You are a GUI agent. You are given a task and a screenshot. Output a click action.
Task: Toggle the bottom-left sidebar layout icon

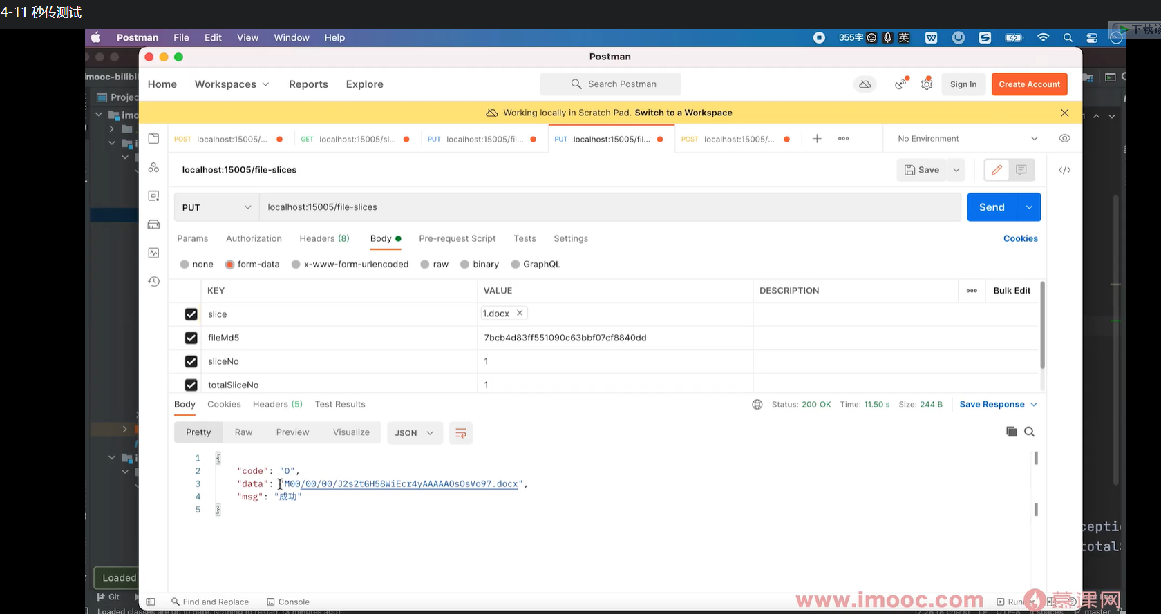coord(151,602)
